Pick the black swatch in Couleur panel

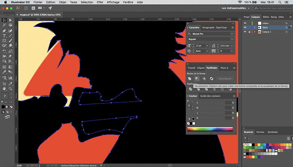click(191, 123)
